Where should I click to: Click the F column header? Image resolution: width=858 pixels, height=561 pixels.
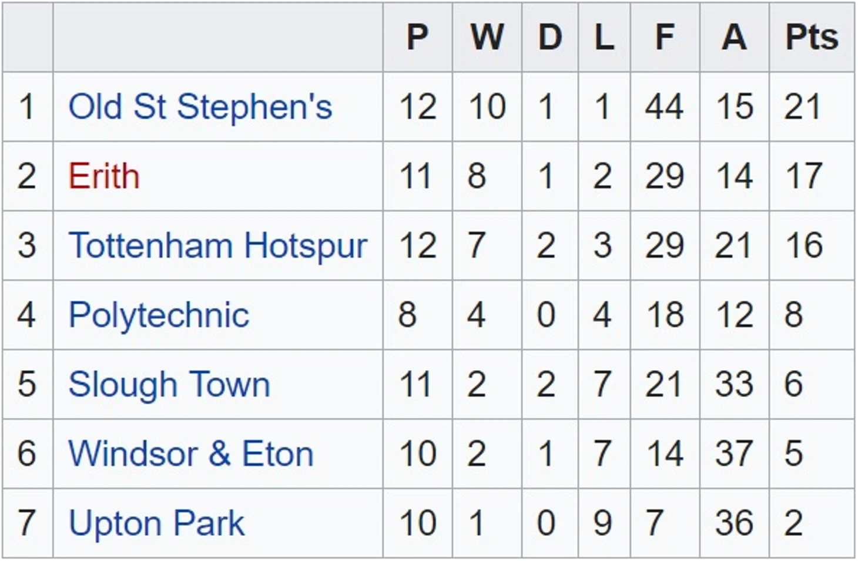click(665, 38)
